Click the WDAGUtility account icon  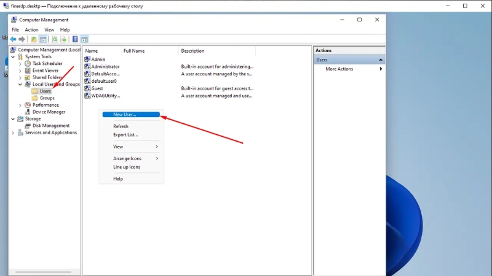click(87, 96)
